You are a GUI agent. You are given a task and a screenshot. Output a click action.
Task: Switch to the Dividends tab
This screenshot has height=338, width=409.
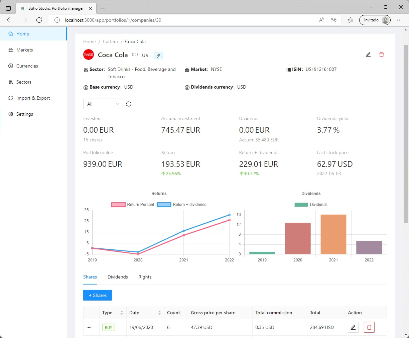118,277
